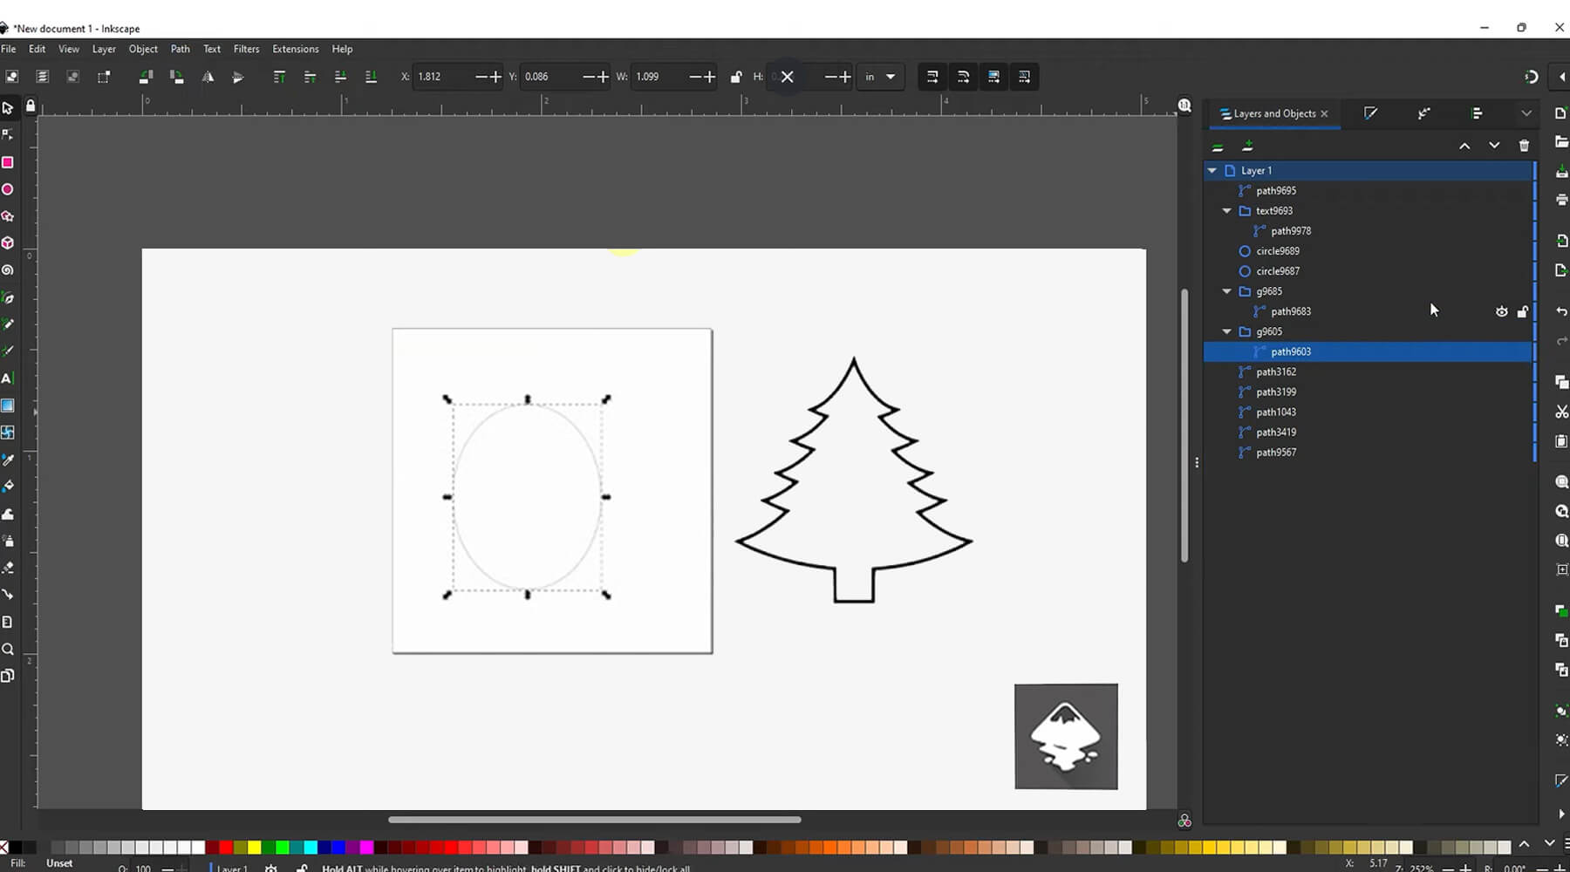This screenshot has height=872, width=1570.
Task: Collapse the g9605 group
Action: click(1227, 331)
